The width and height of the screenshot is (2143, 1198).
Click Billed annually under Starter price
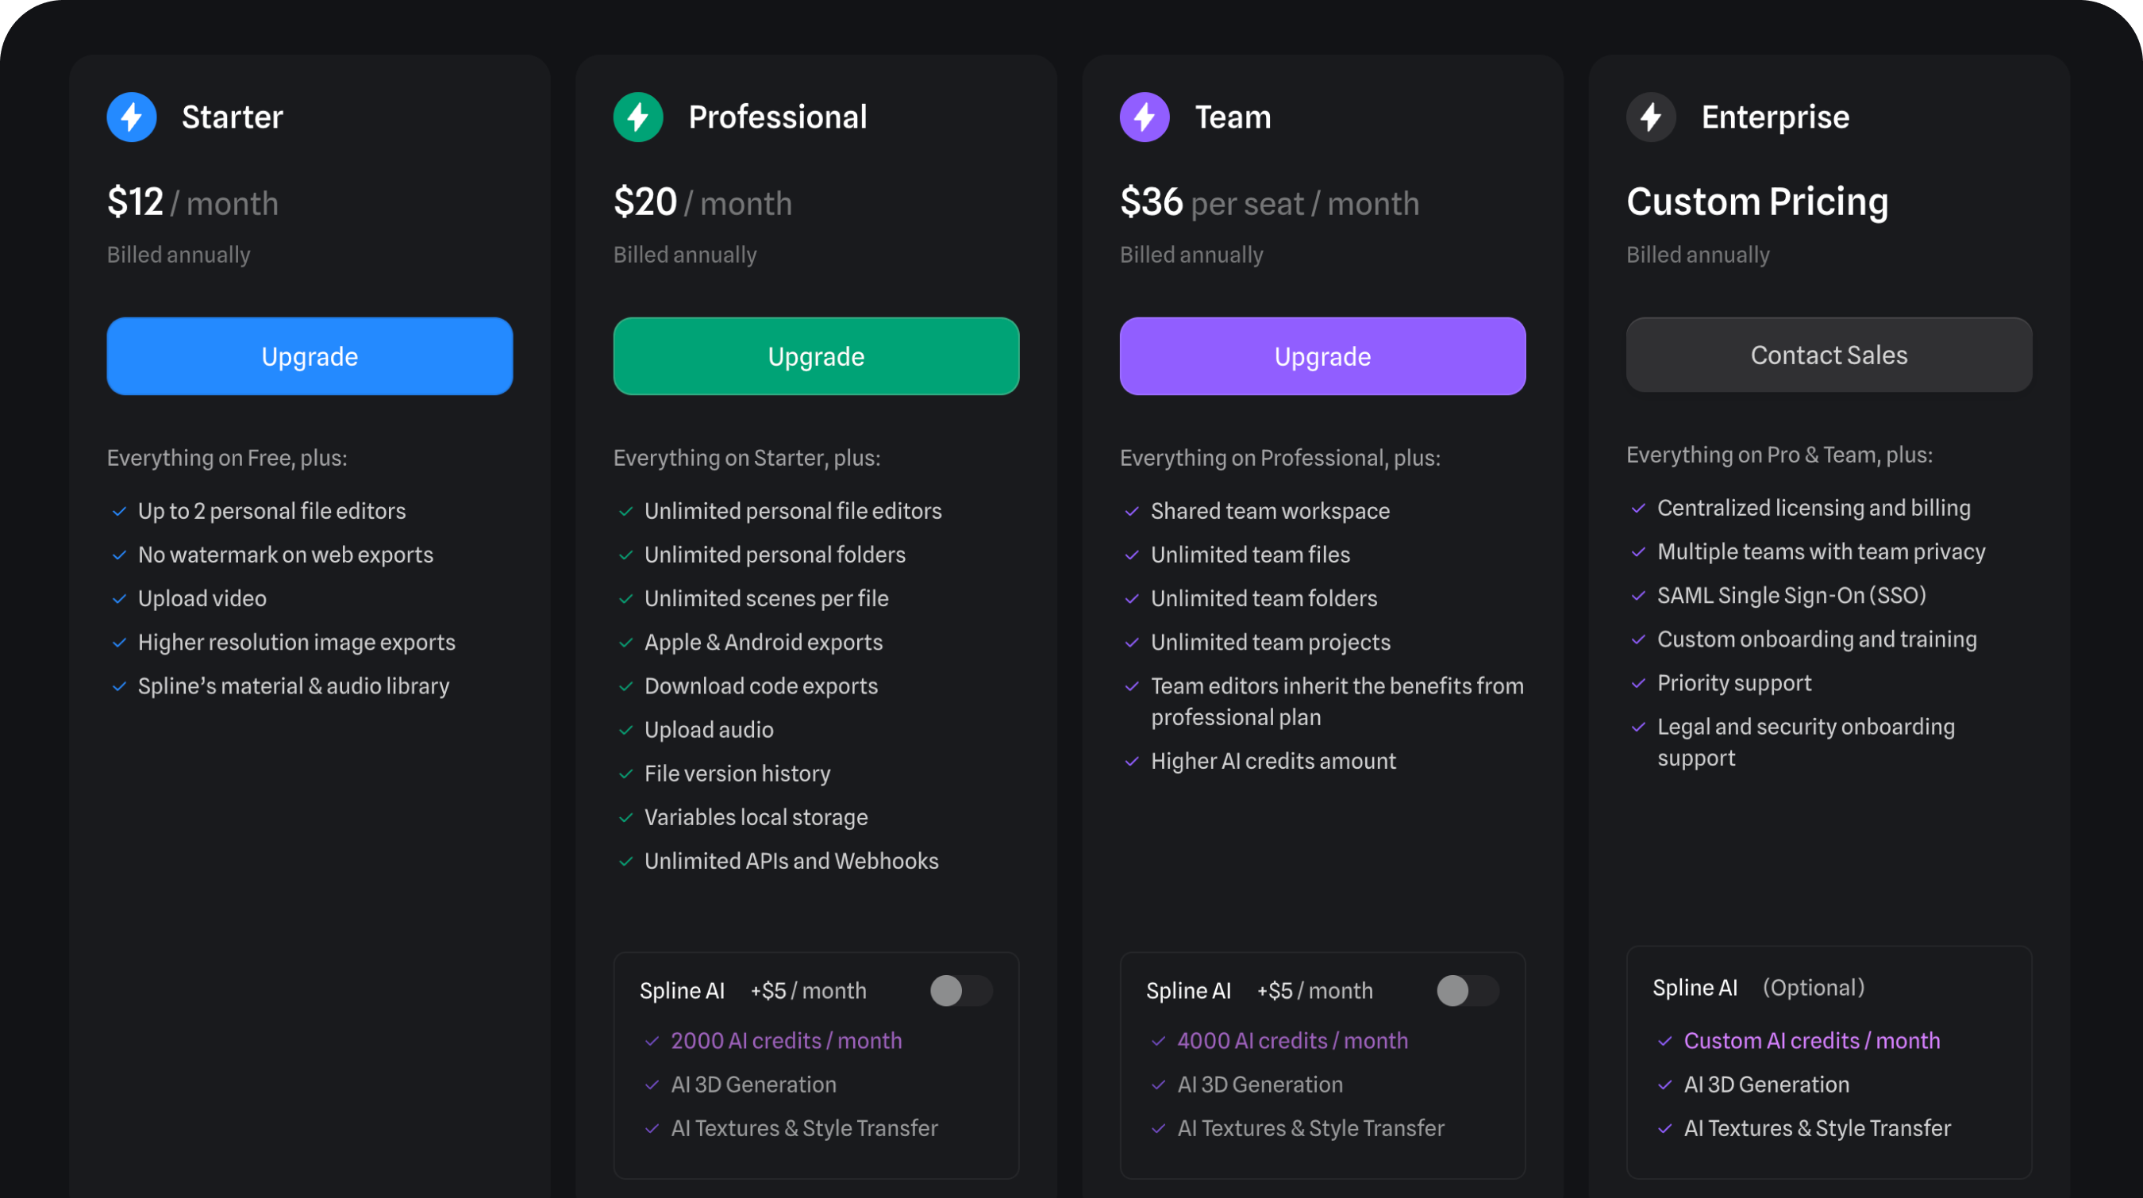pyautogui.click(x=178, y=255)
